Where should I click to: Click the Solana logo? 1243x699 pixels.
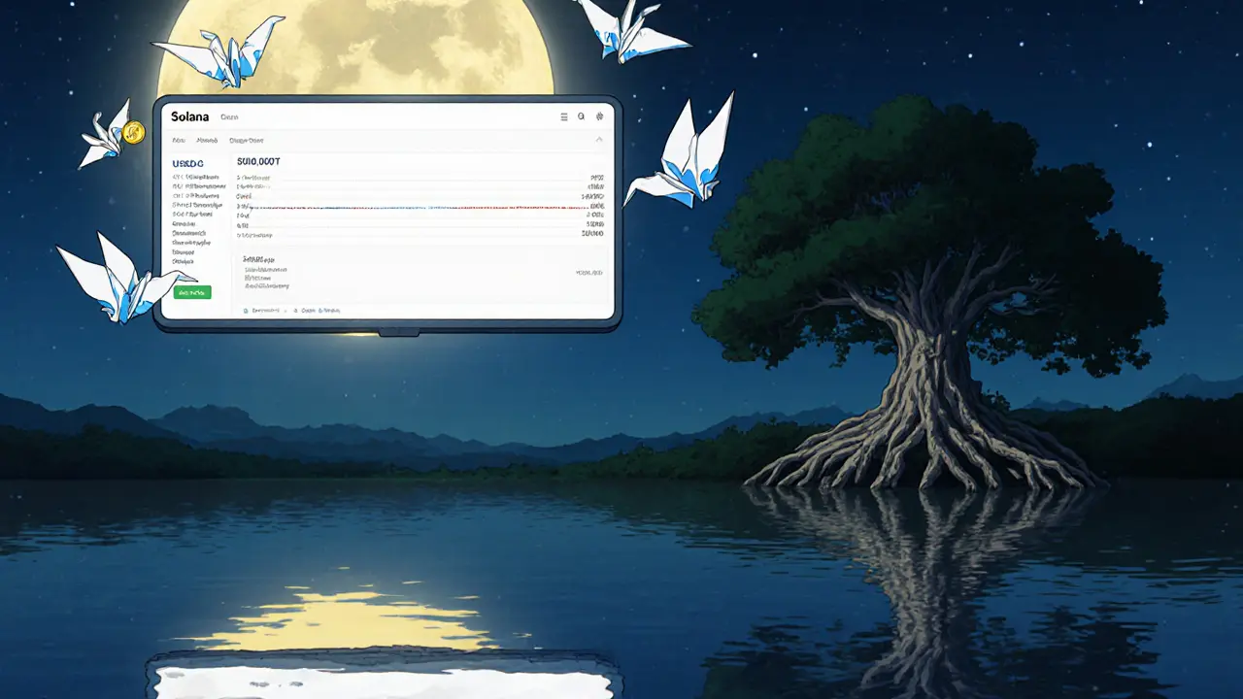point(190,116)
